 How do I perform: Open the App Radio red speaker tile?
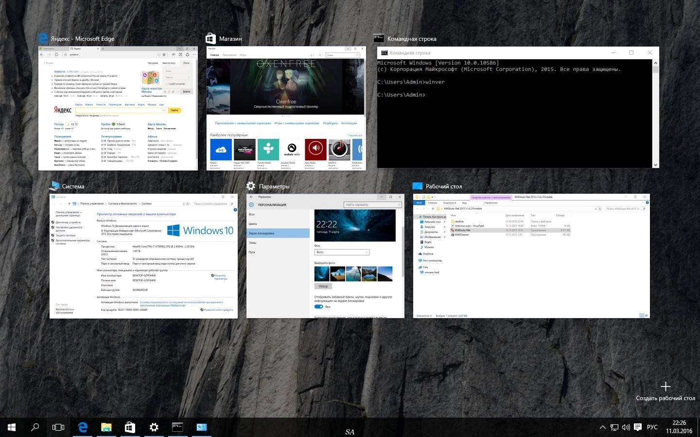[315, 150]
